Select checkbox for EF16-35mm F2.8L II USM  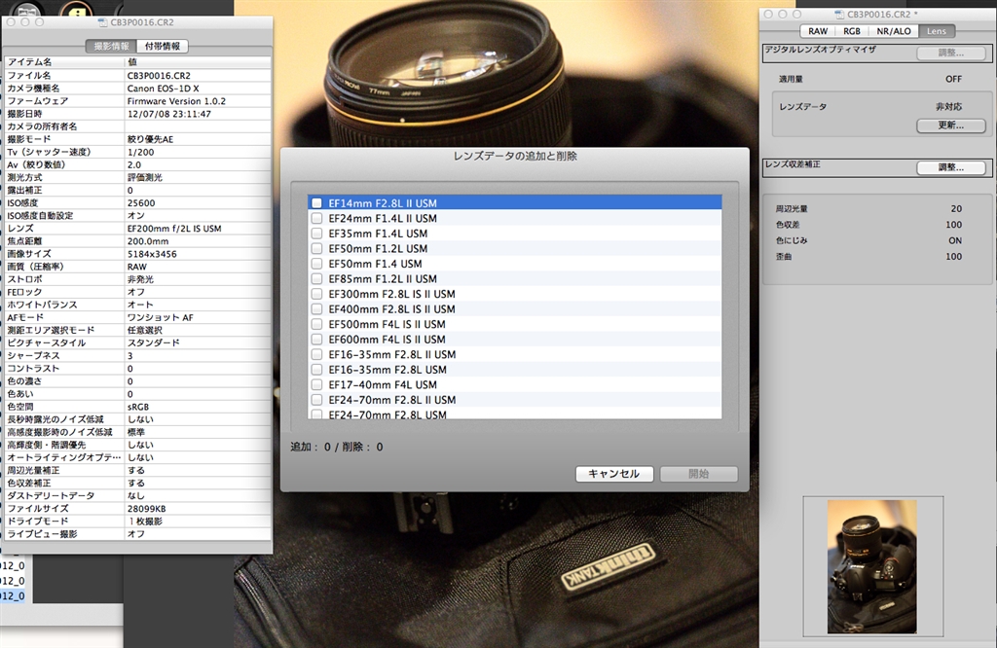coord(316,354)
